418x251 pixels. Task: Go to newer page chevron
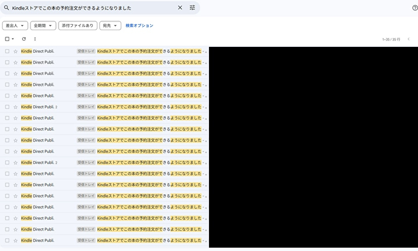409,39
